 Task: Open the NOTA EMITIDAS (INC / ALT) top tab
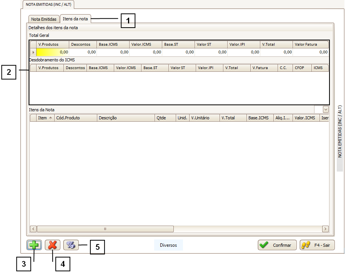click(x=48, y=5)
